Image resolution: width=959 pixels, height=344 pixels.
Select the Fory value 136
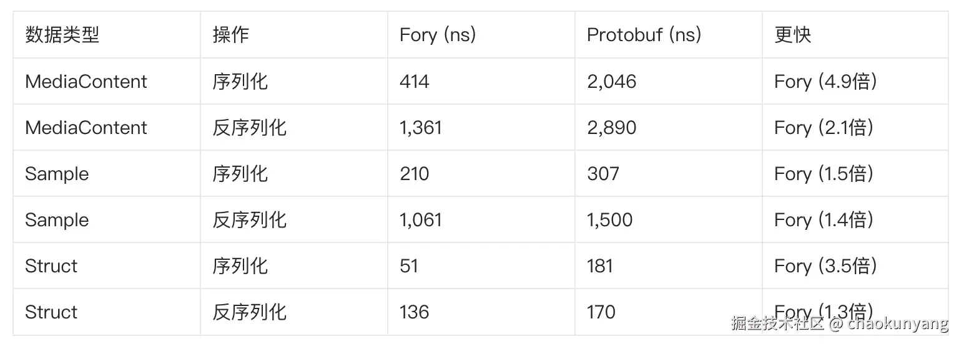pyautogui.click(x=415, y=312)
